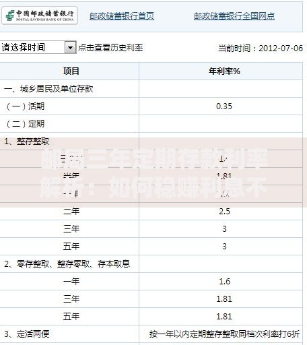Click the 2.5 rate value
Viewport: 307px width, 345px height.
point(224,212)
